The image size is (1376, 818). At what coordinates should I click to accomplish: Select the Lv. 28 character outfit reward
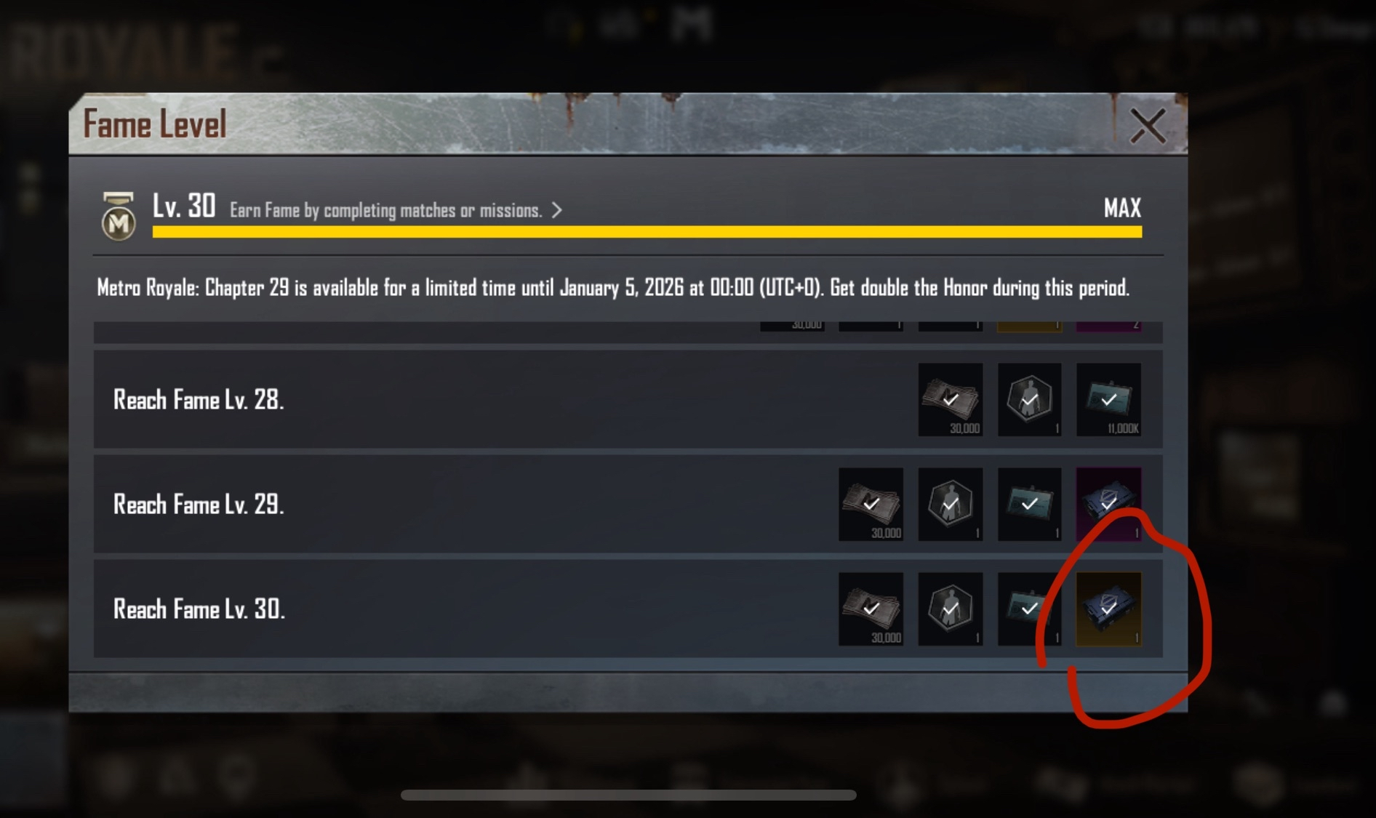click(1029, 400)
